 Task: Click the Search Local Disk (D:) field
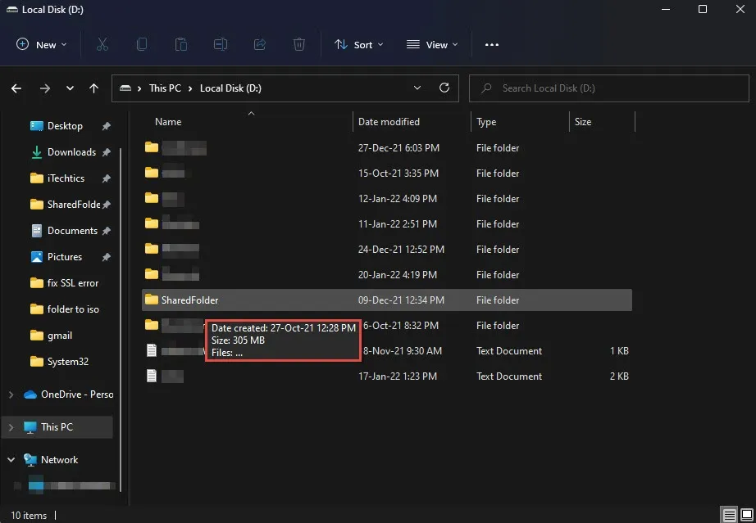pos(607,88)
